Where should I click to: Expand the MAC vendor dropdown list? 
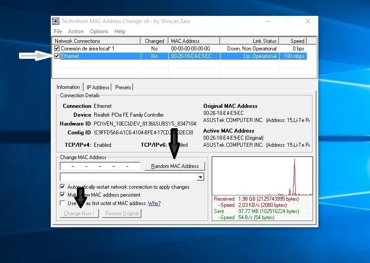click(200, 177)
